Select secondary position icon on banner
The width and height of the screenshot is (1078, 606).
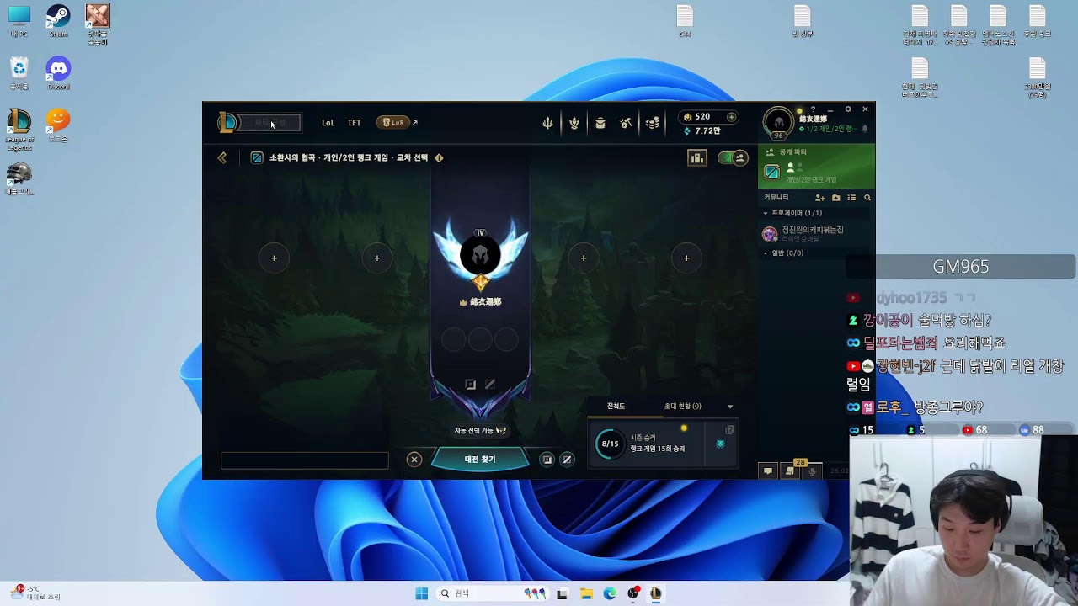[490, 385]
